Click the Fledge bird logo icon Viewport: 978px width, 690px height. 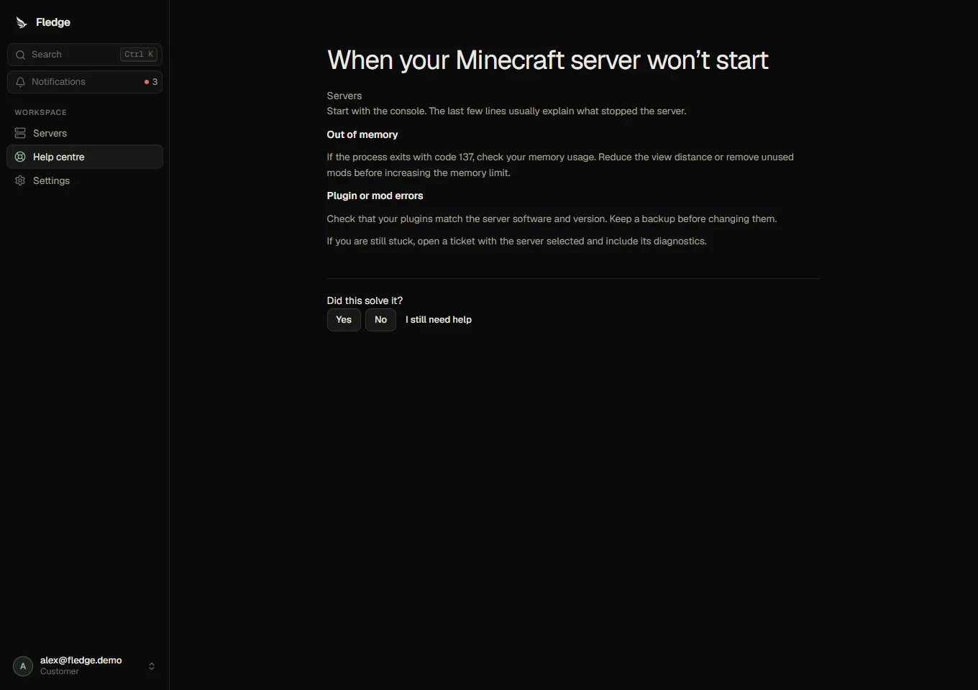click(22, 22)
